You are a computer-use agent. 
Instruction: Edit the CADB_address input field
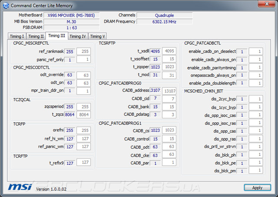(169, 91)
